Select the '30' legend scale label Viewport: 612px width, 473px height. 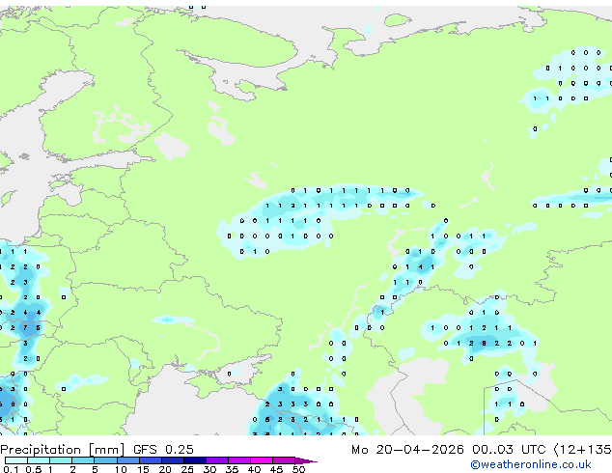click(209, 469)
